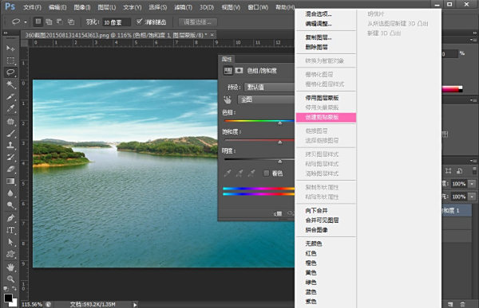Select the Eraser tool
The height and width of the screenshot is (308, 479).
pyautogui.click(x=10, y=169)
